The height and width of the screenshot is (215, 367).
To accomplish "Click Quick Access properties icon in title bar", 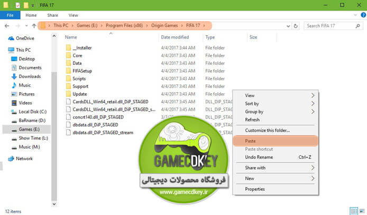I will tap(18, 5).
